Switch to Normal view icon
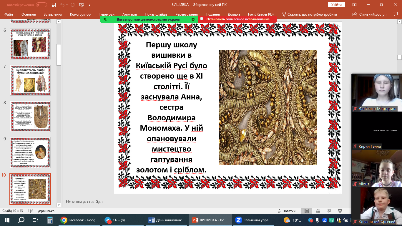Screen dimensions: 402x226 (307, 211)
